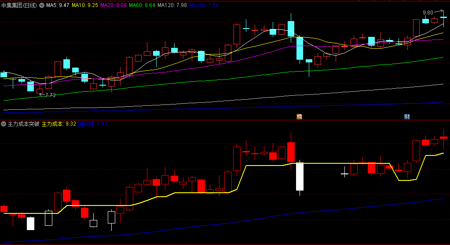This screenshot has height=245, width=450.
Task: Click the 9.80 high price annotation
Action: tap(428, 13)
